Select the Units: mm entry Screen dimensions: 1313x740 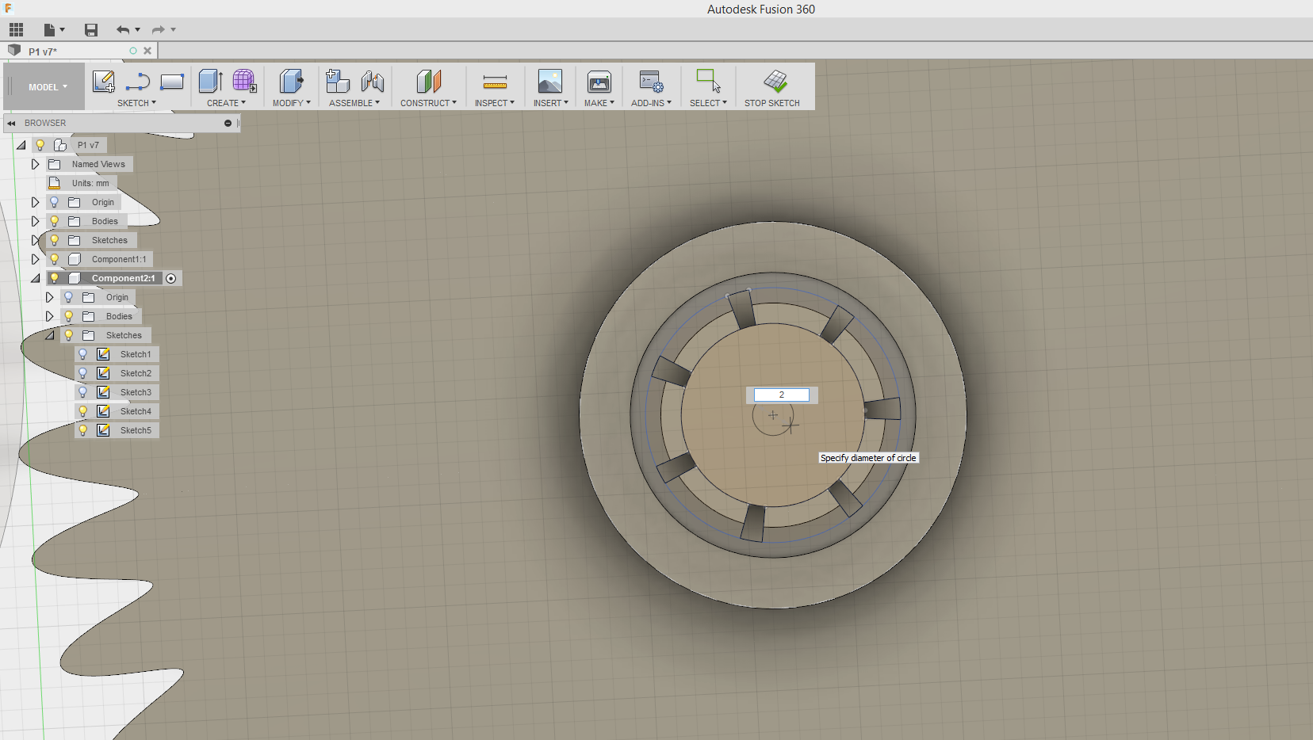point(90,183)
